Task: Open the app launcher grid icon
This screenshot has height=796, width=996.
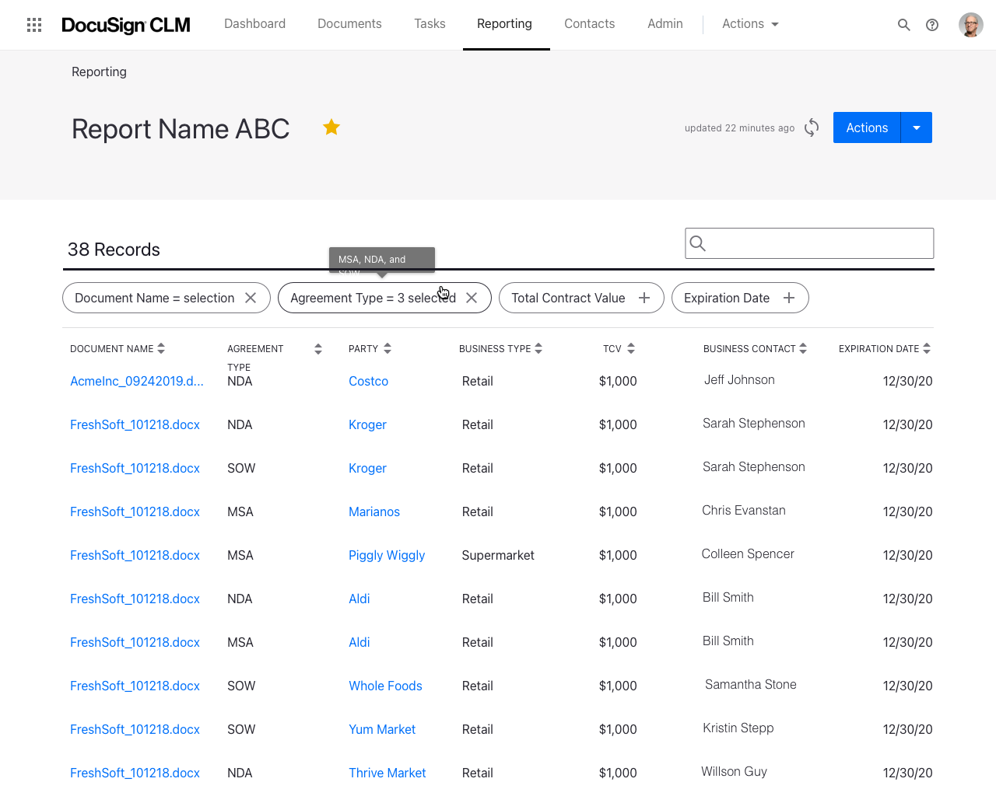Action: click(34, 25)
